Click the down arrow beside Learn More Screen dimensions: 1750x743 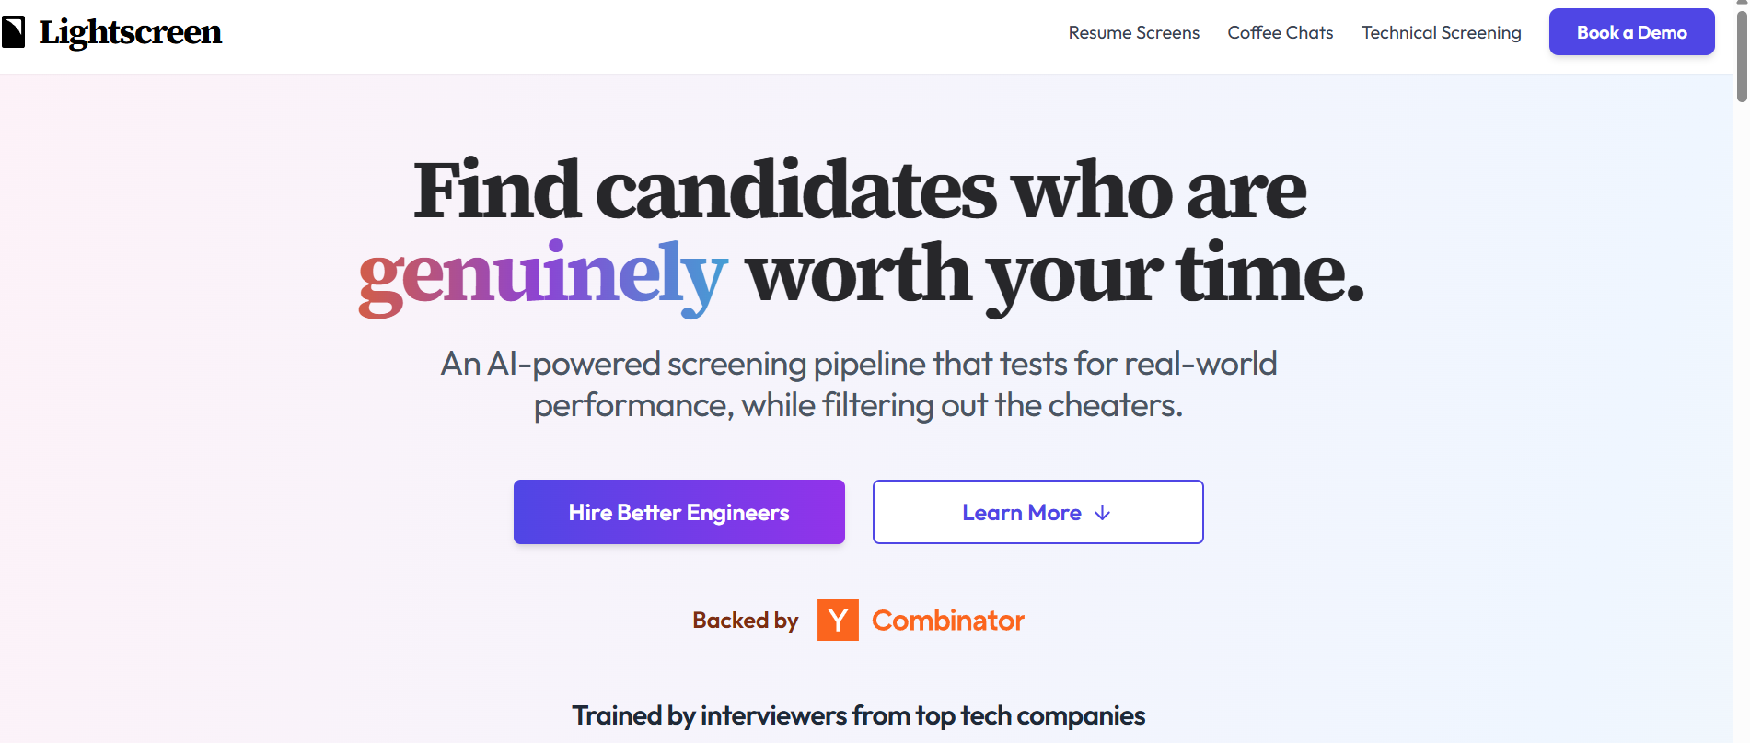pos(1102,513)
